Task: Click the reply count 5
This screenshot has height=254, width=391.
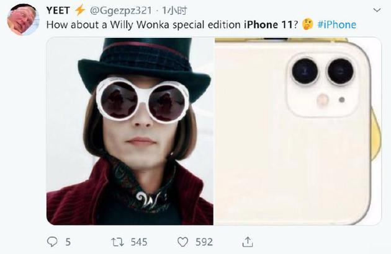Action: (x=68, y=242)
